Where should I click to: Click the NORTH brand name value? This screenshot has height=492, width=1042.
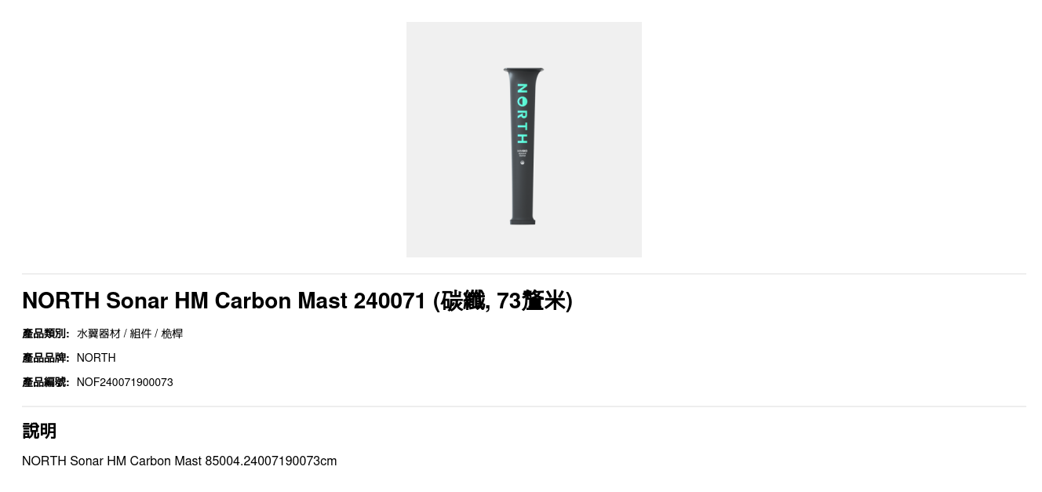pyautogui.click(x=96, y=358)
